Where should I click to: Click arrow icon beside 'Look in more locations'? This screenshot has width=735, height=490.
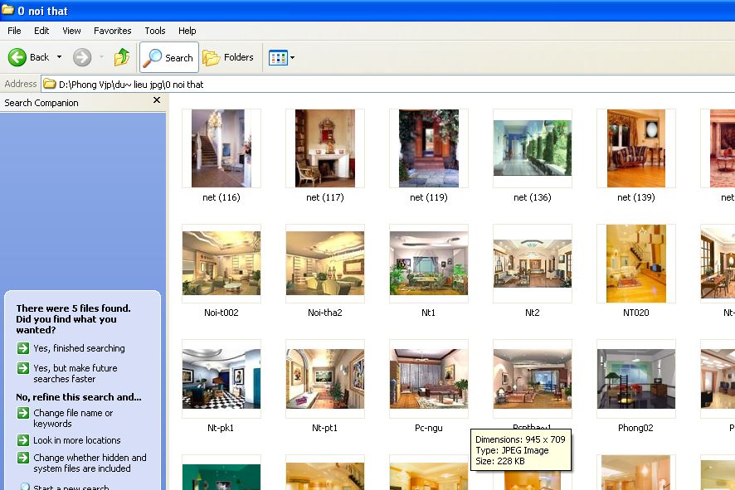point(23,440)
